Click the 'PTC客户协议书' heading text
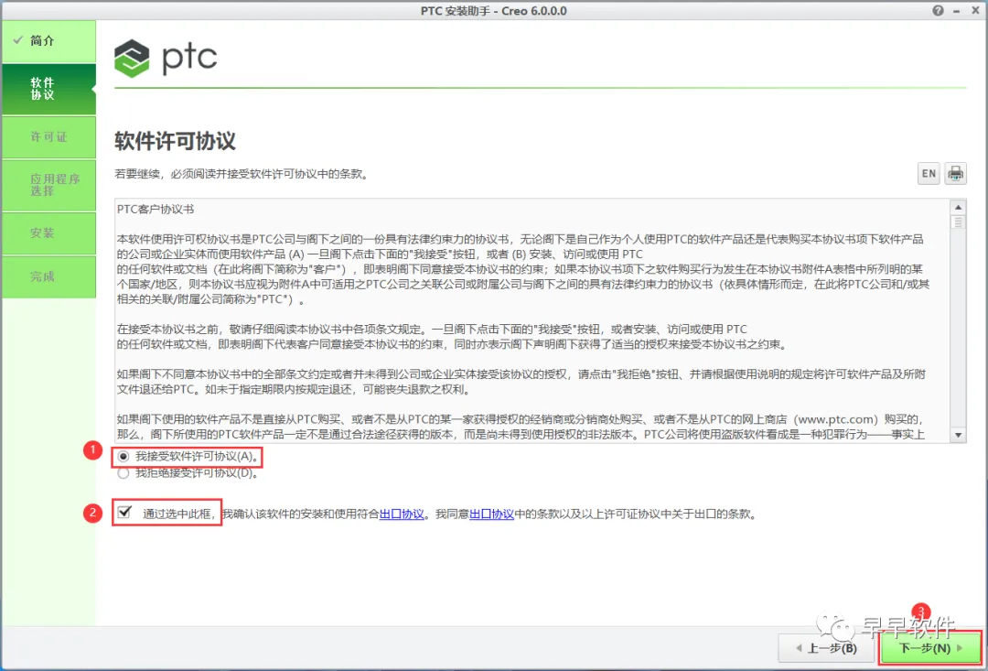Screen dimensions: 988x671 tap(156, 210)
